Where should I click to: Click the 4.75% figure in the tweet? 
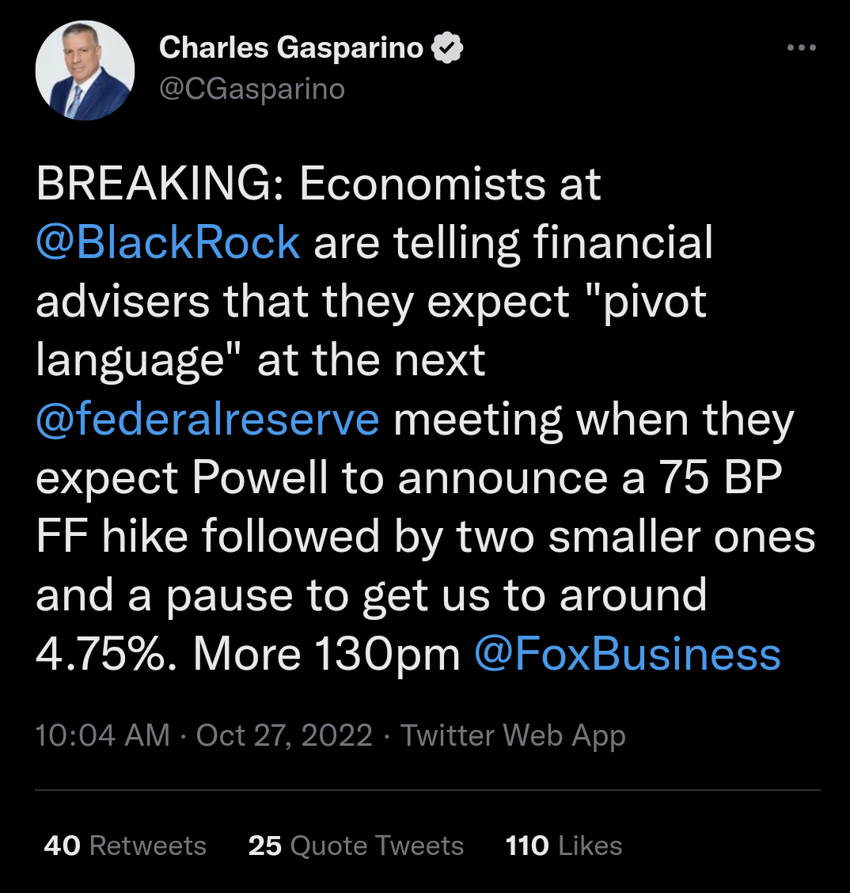pos(106,654)
